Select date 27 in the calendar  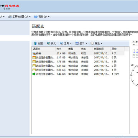134,58
